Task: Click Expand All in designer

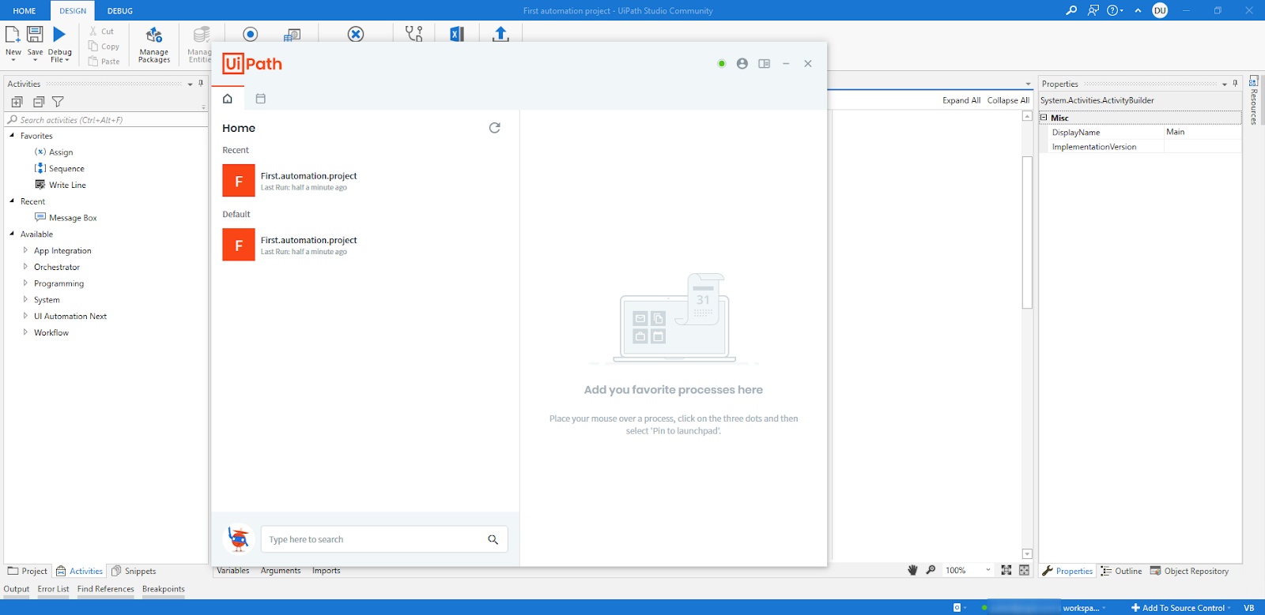Action: [961, 100]
